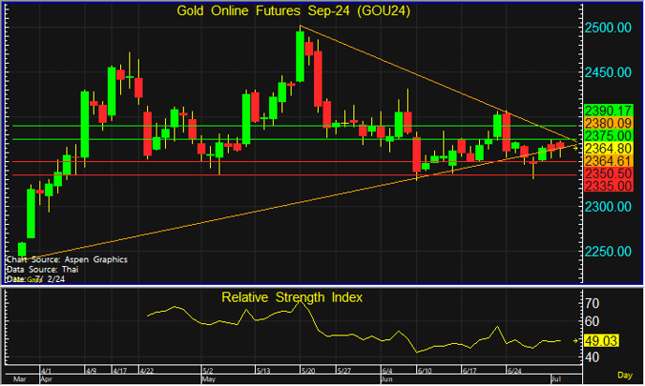Click the 5/20 date tick label
The image size is (645, 386).
(x=307, y=371)
